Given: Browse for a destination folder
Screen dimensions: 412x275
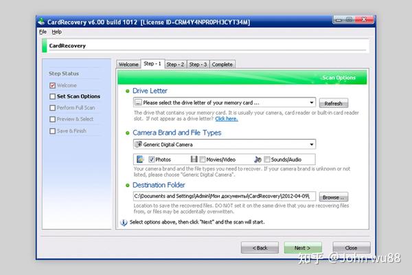Looking at the screenshot, I should 334,197.
